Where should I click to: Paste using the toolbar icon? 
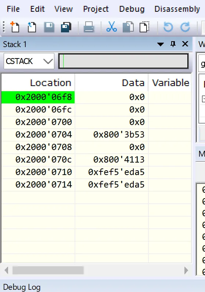point(145,27)
